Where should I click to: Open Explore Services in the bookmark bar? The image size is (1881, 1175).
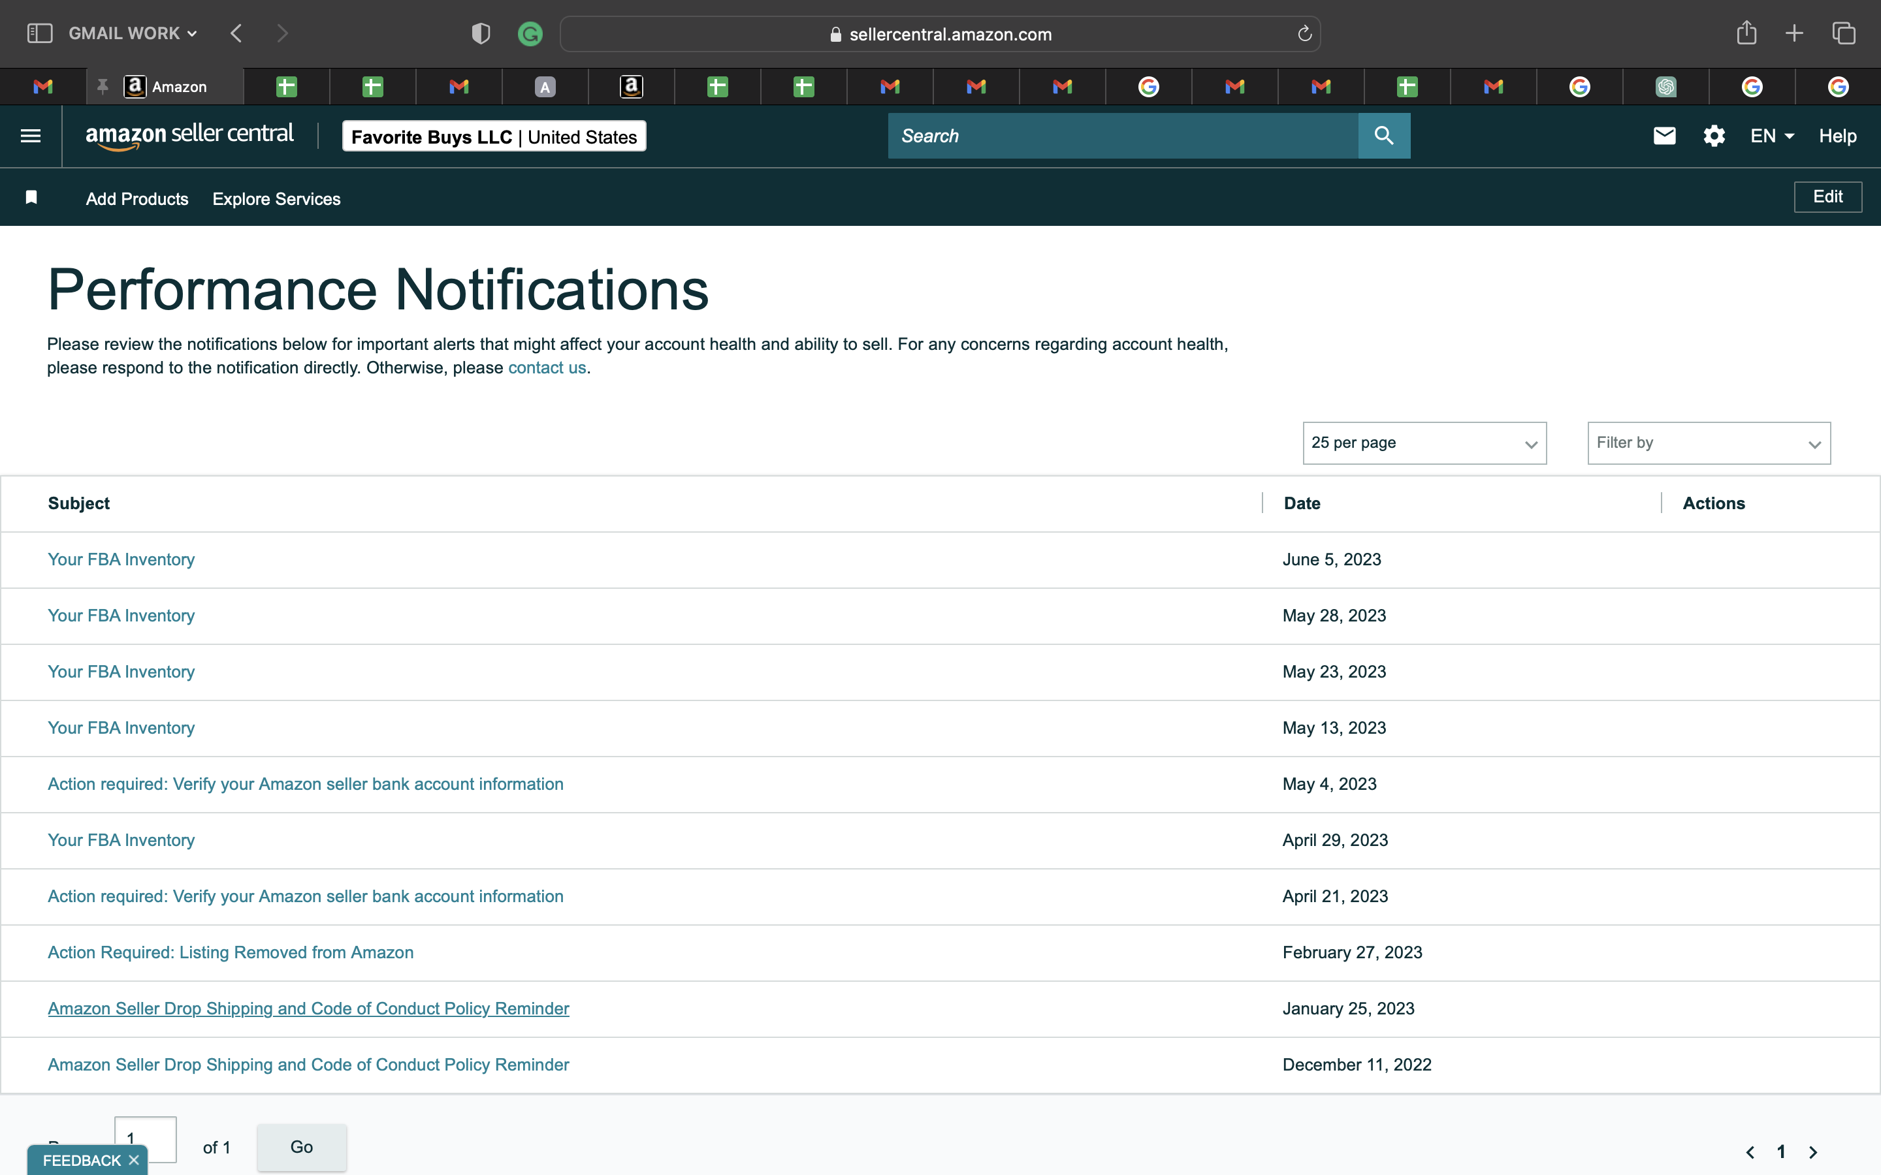(x=276, y=199)
